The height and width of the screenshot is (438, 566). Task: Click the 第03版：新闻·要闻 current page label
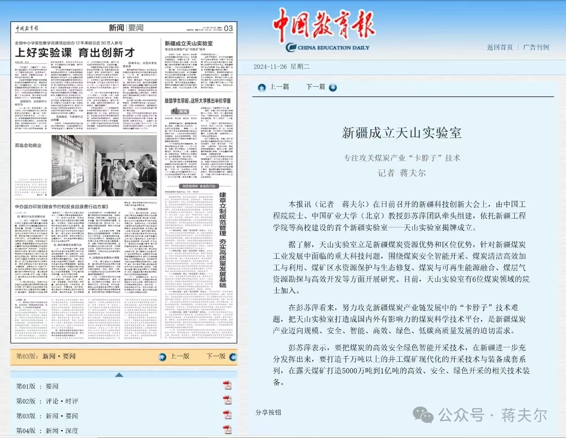46,356
